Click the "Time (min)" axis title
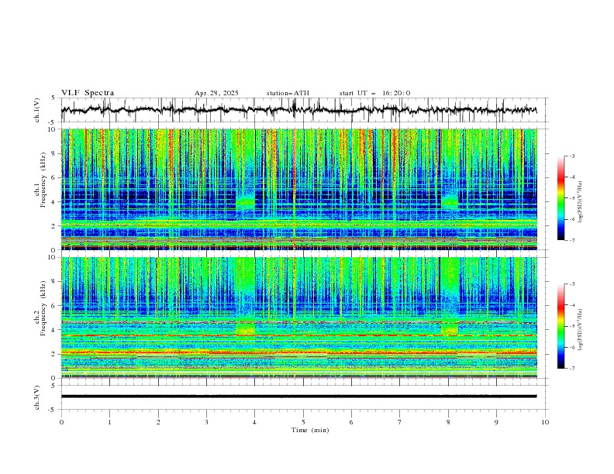This screenshot has height=474, width=614. point(310,430)
